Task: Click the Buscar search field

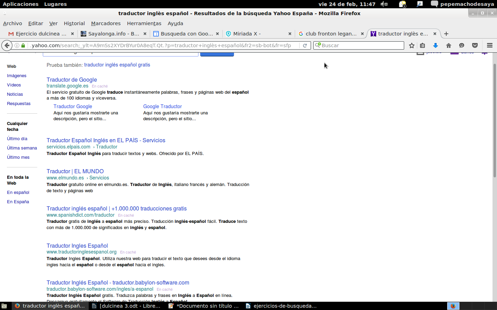Action: pyautogui.click(x=359, y=45)
